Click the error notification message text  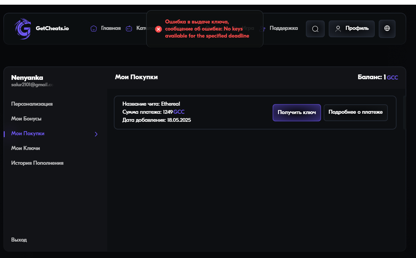coord(207,29)
